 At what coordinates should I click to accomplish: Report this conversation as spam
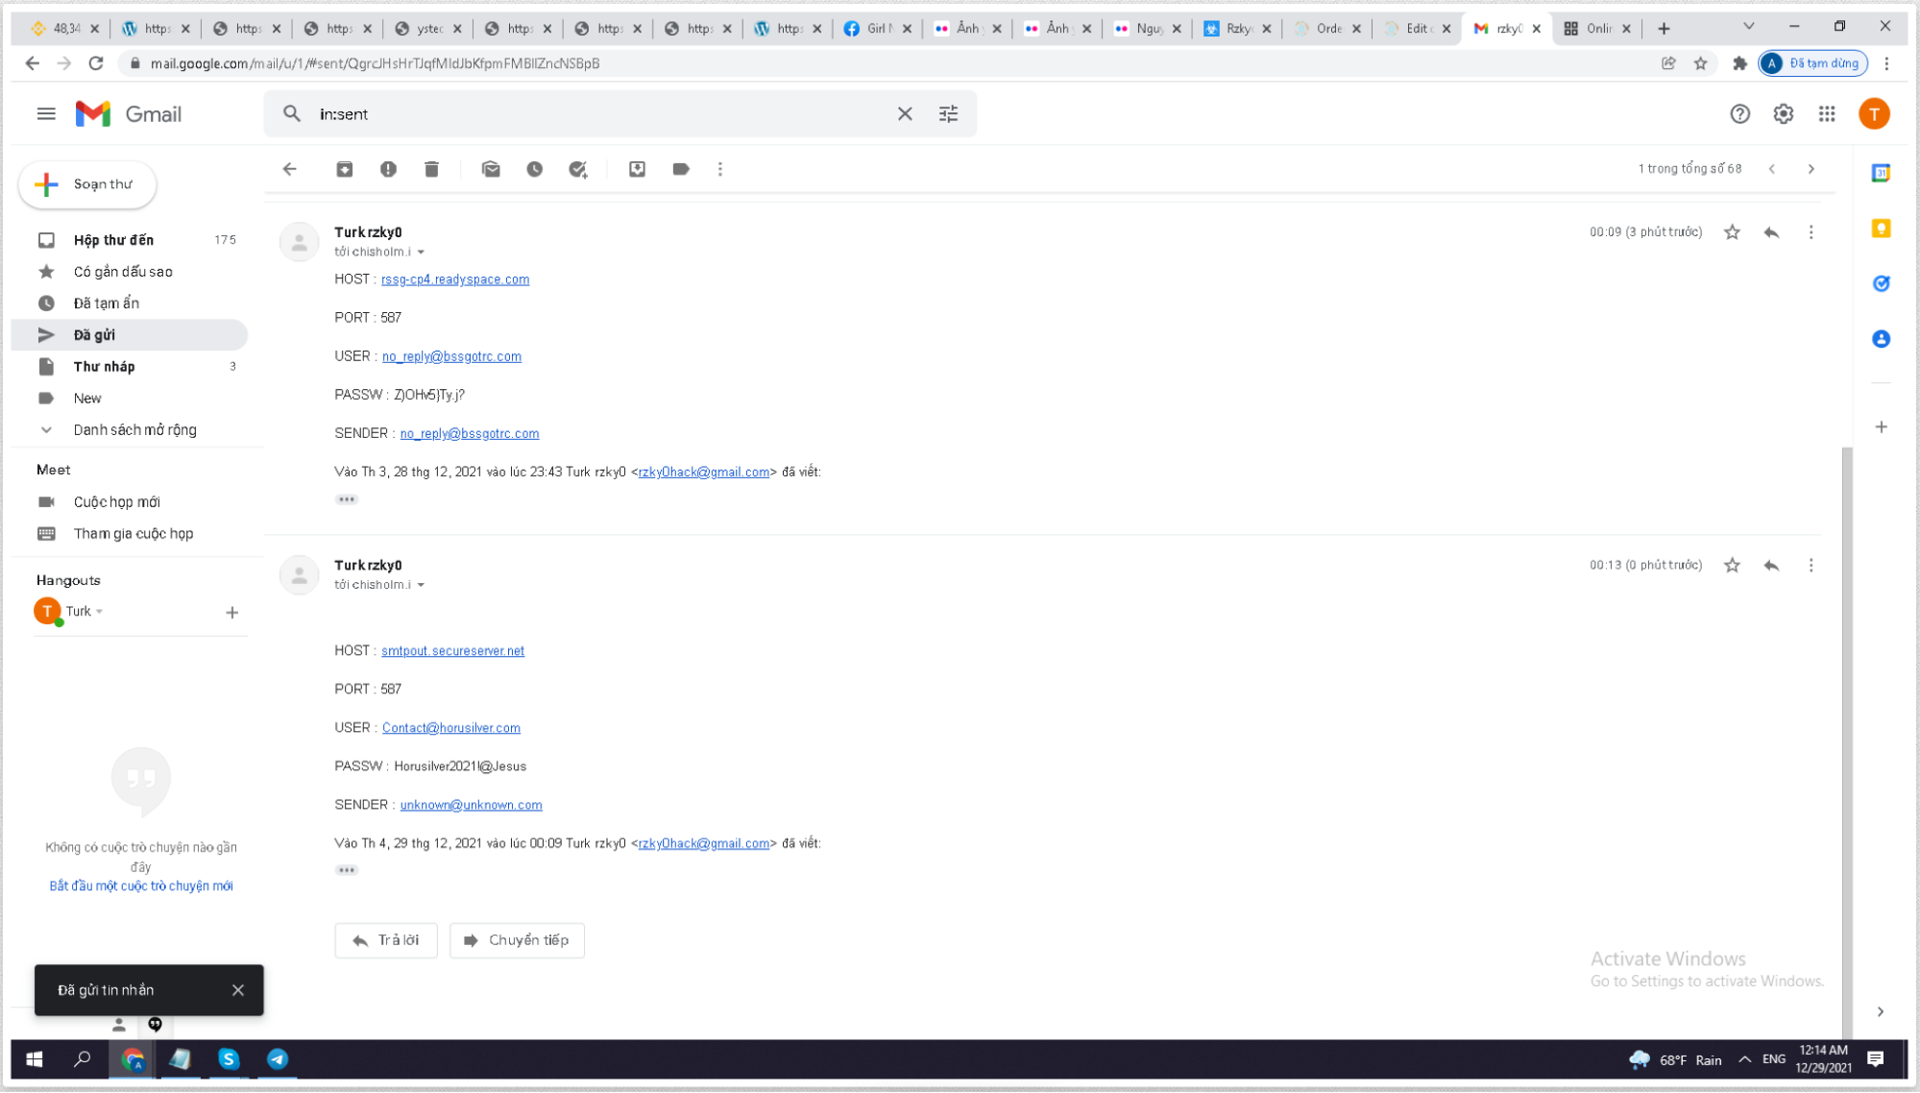point(388,169)
